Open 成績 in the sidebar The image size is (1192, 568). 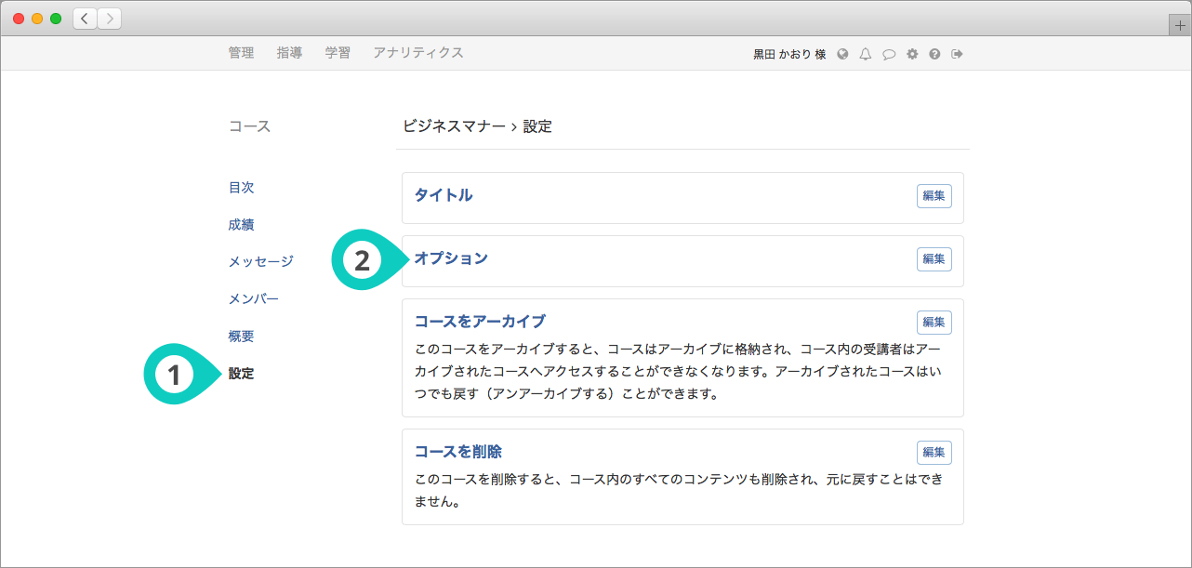click(x=241, y=225)
